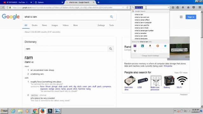203x114 pixels.
Task: Select the All results tab
Action: point(26,25)
